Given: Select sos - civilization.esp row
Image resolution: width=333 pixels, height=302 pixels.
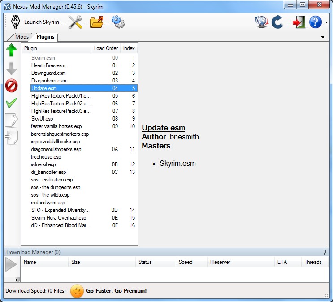Looking at the screenshot, I should point(84,180).
